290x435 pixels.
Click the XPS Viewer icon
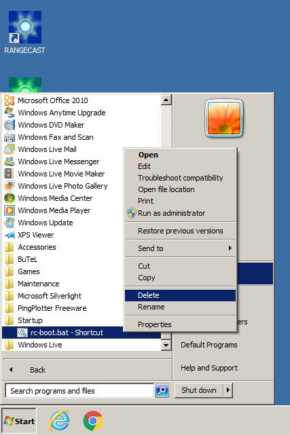point(10,235)
